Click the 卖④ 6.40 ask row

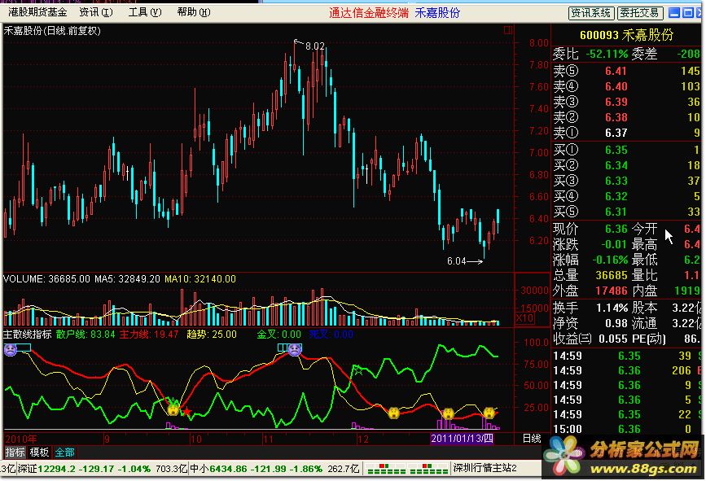[x=626, y=86]
